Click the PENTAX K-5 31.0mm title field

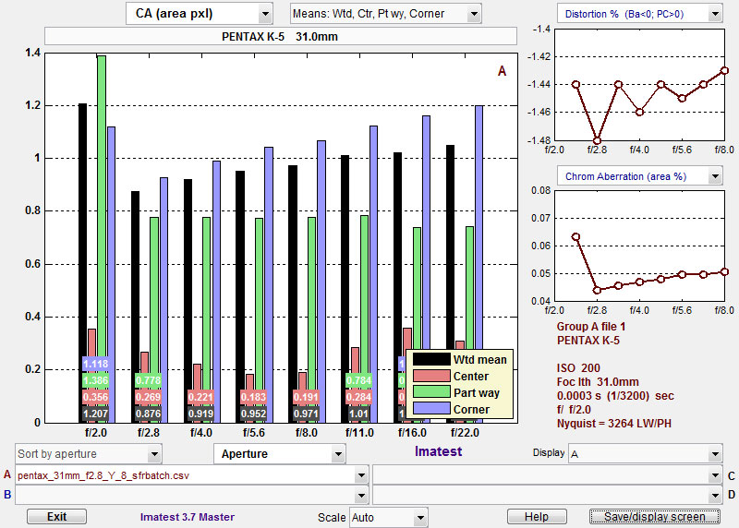[x=281, y=36]
